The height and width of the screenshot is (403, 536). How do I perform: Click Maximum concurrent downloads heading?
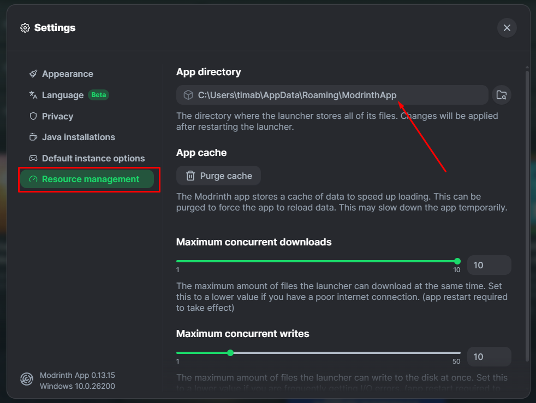coord(254,242)
